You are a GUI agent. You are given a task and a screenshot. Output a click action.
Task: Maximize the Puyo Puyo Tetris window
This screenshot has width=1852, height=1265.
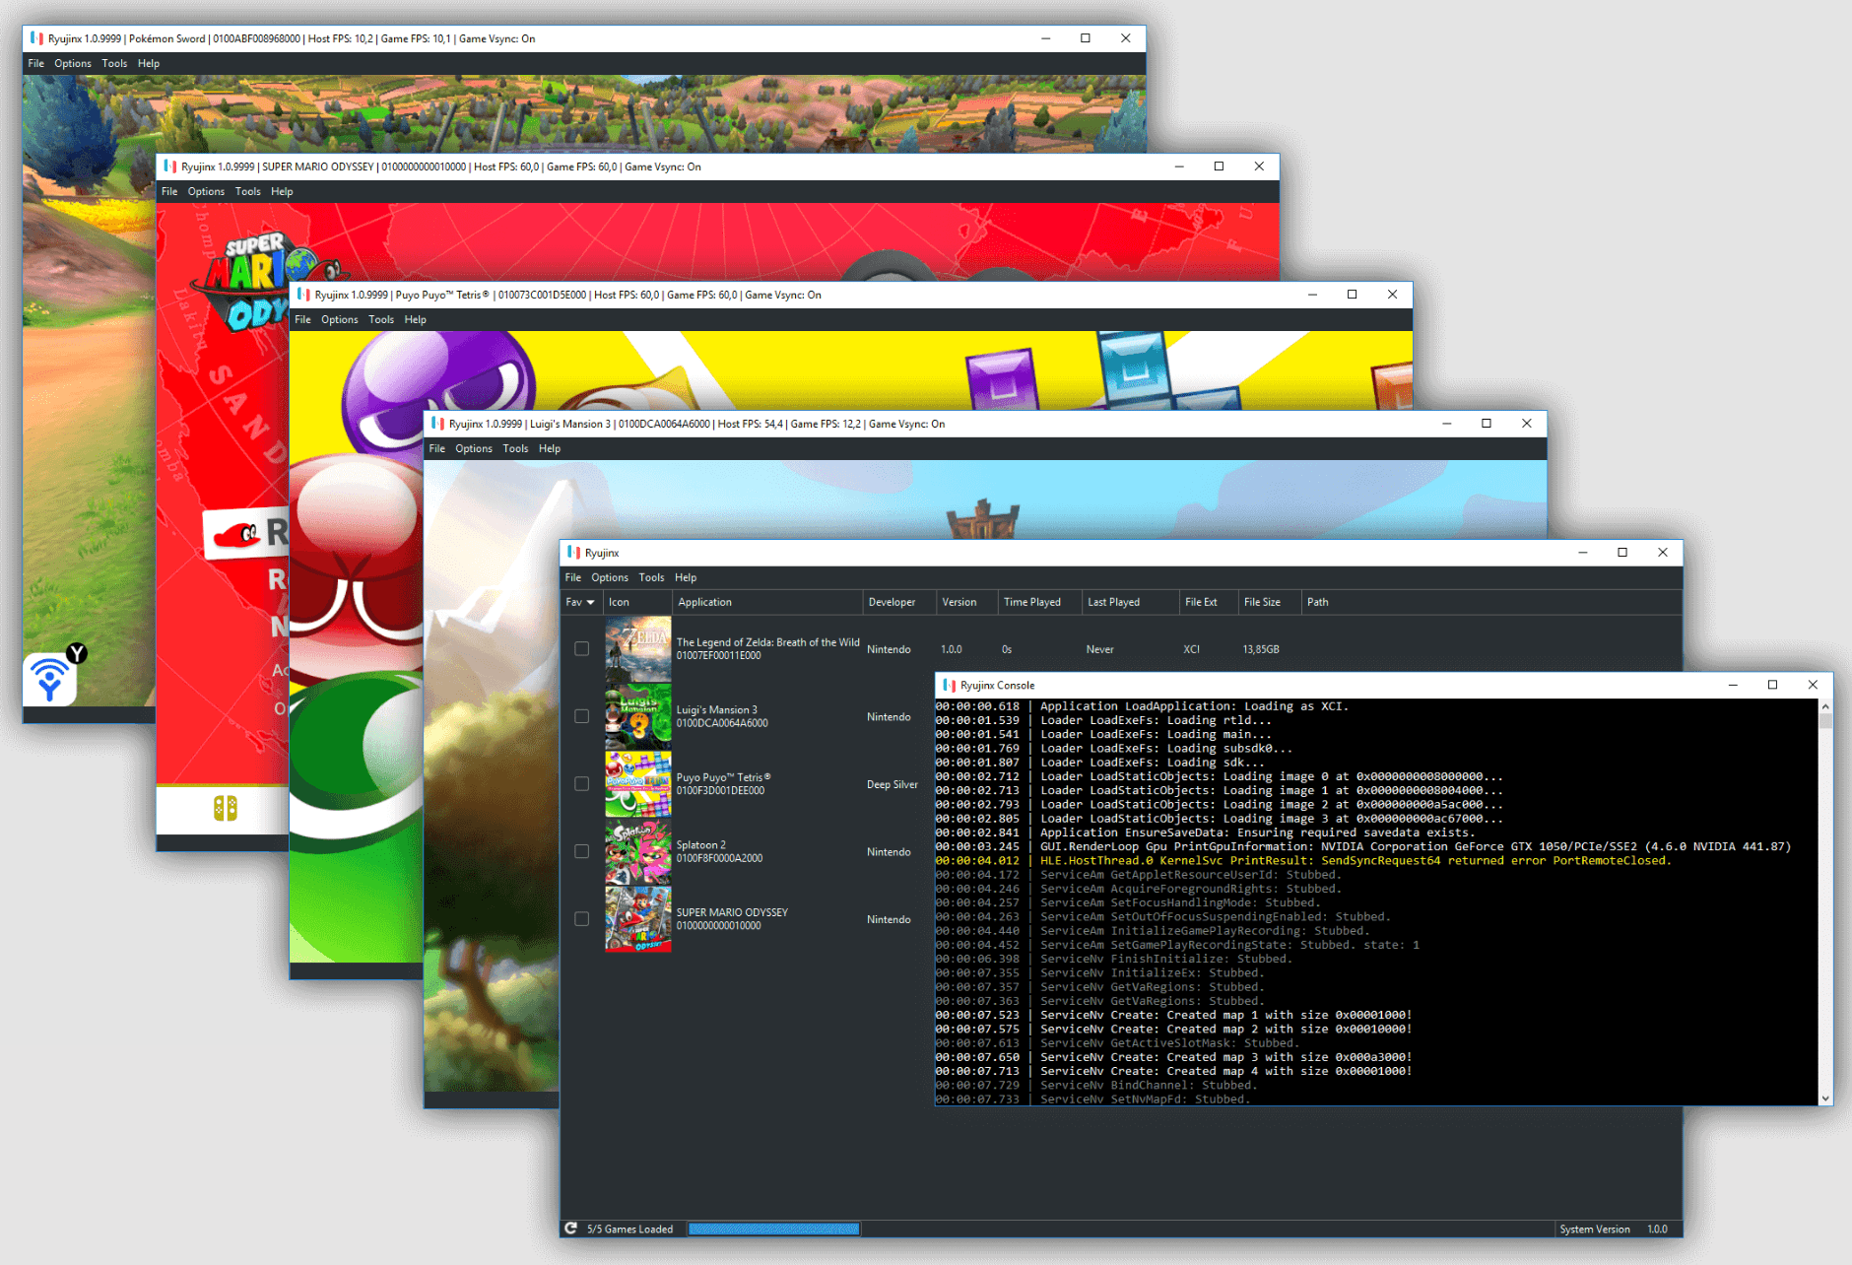[x=1352, y=295]
